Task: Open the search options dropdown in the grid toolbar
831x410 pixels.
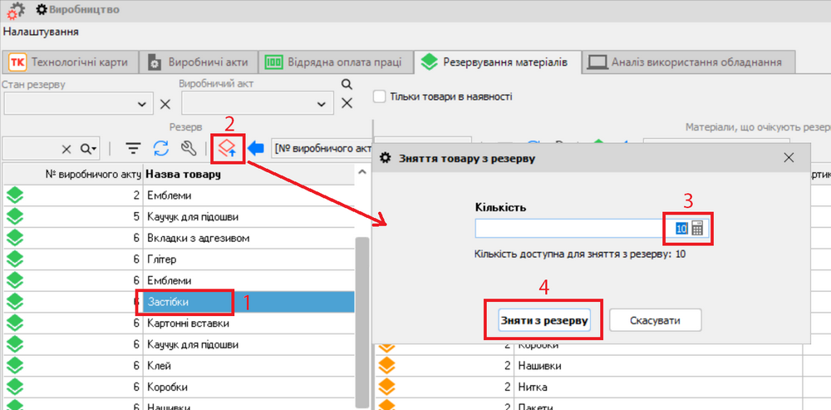Action: [88, 149]
